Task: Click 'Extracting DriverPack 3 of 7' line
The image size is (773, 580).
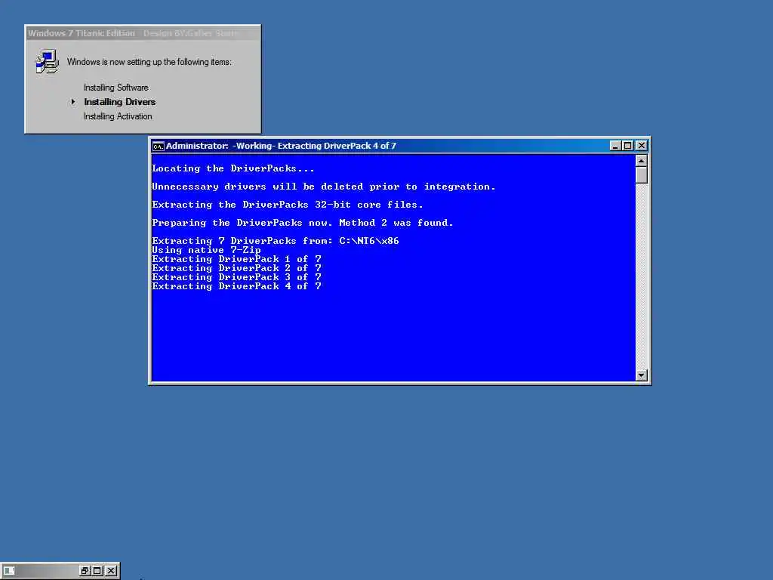Action: pos(236,277)
